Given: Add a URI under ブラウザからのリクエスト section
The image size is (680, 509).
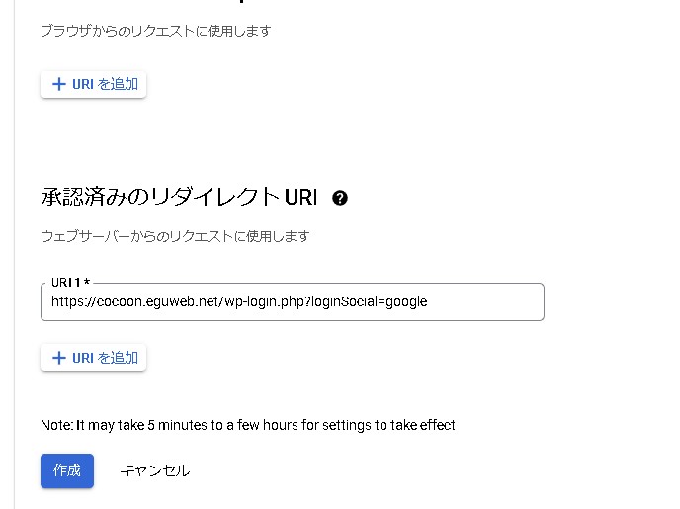Looking at the screenshot, I should (x=94, y=84).
